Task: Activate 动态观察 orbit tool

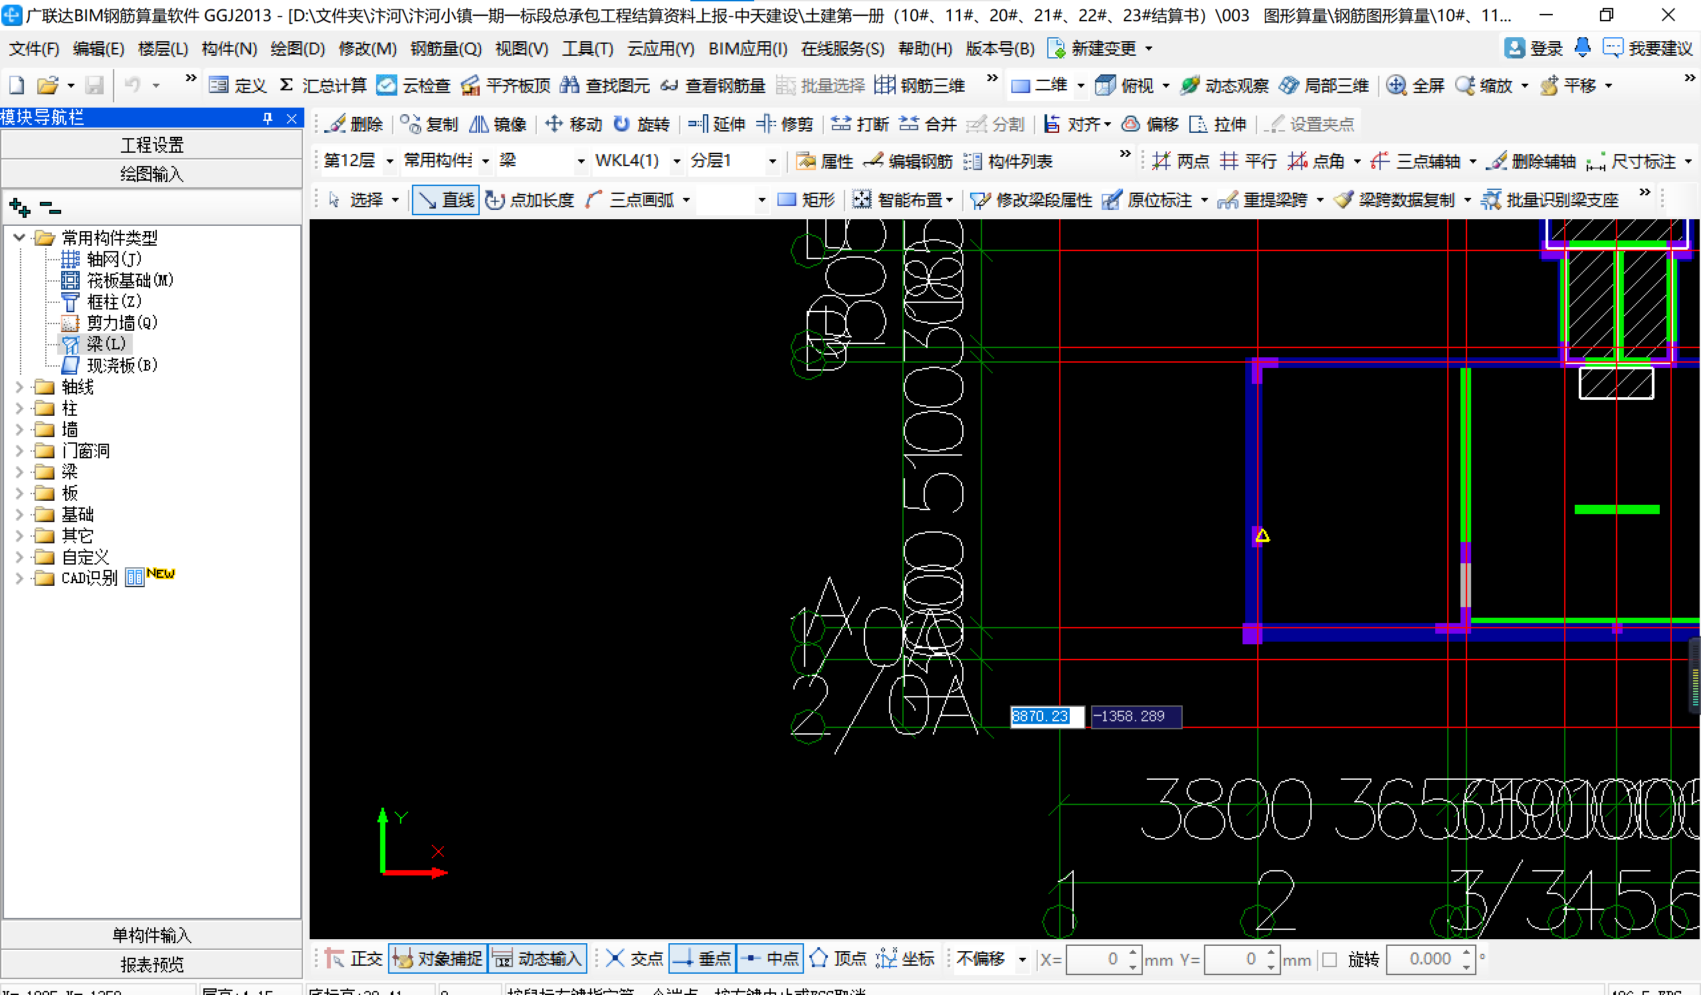Action: (x=1224, y=85)
